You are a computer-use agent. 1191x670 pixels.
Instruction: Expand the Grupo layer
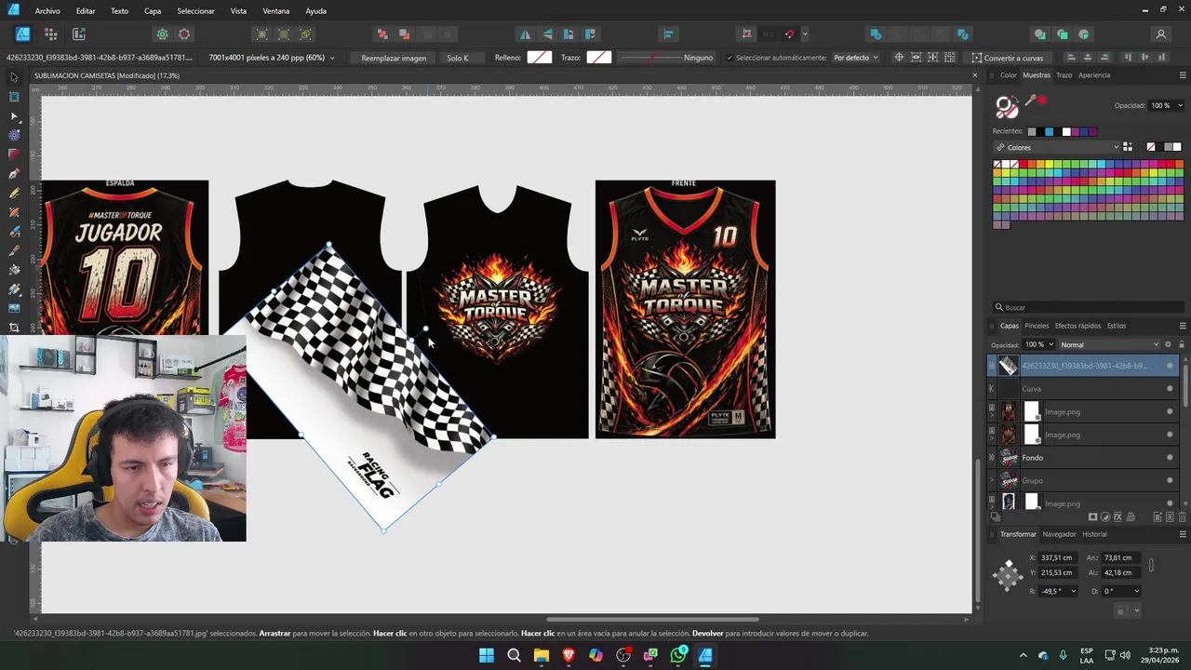click(x=992, y=481)
